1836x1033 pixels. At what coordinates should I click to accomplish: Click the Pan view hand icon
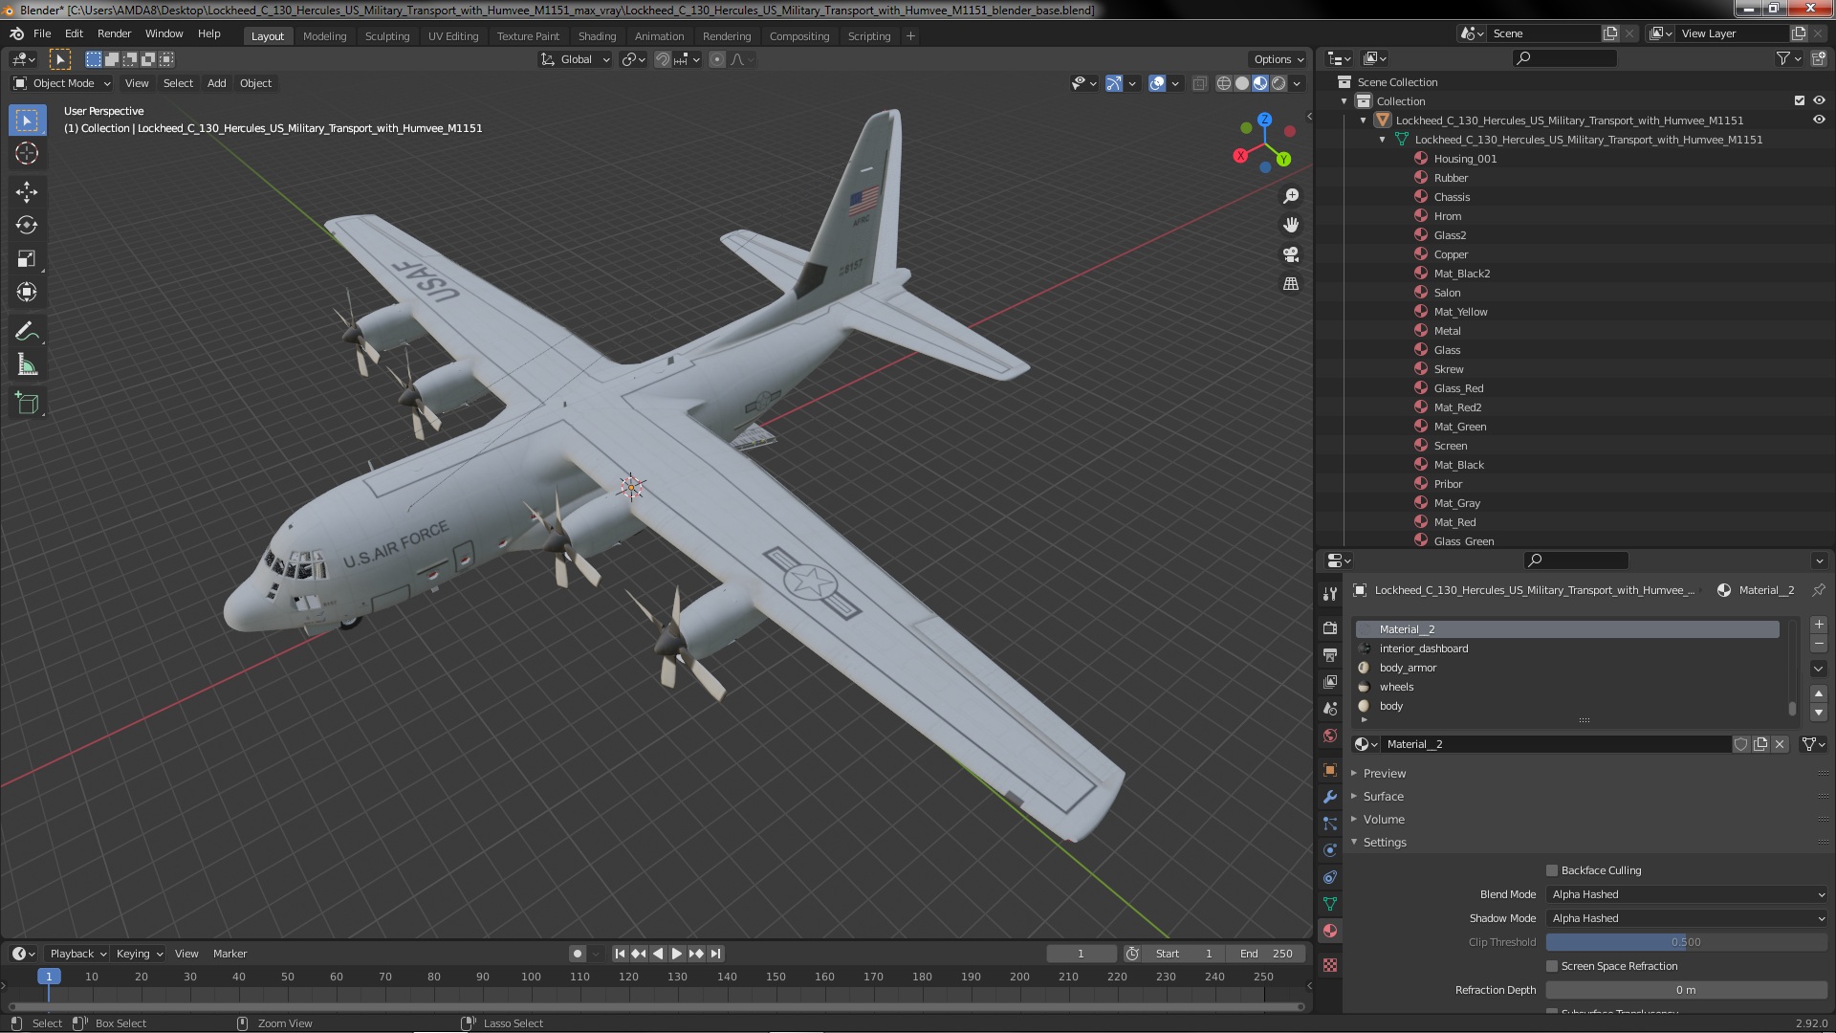coord(1291,225)
